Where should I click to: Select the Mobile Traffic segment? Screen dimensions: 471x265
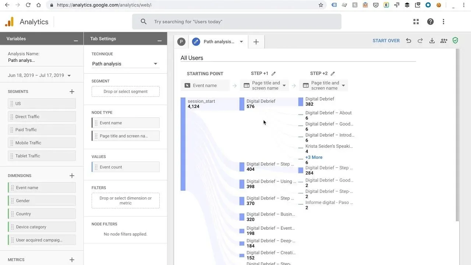pos(42,143)
